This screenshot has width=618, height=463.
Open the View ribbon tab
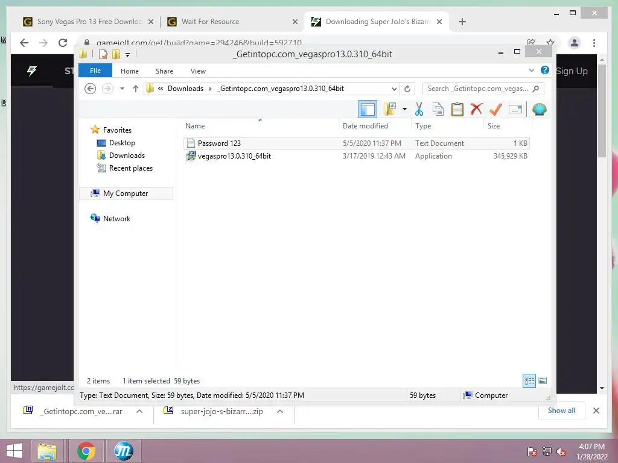[x=198, y=71]
